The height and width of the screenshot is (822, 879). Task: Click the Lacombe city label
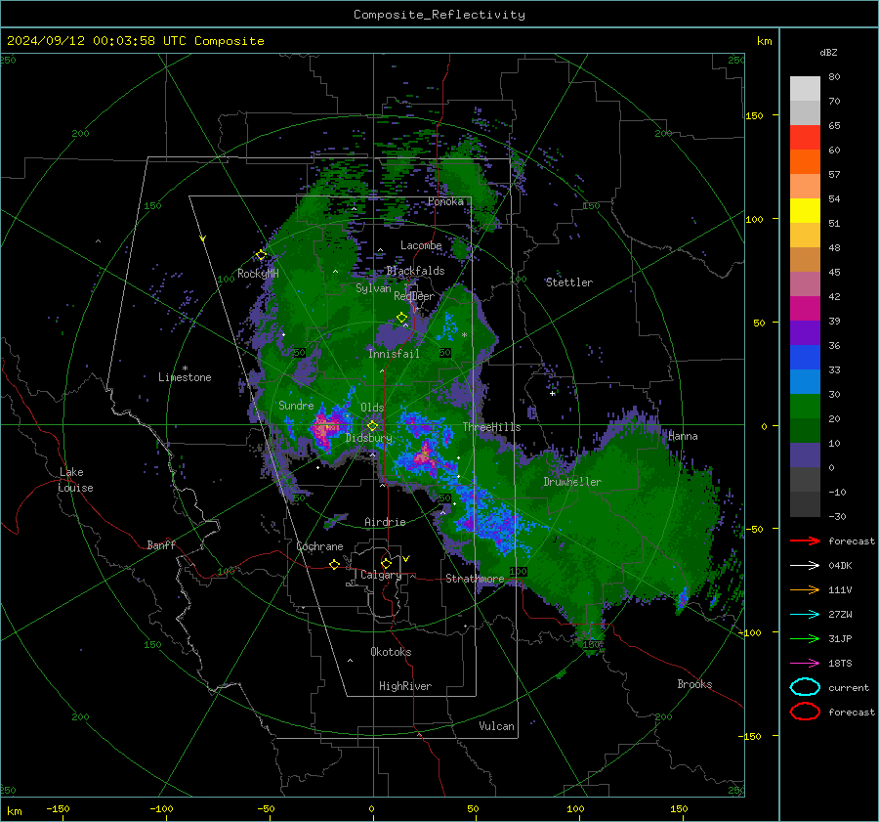421,245
